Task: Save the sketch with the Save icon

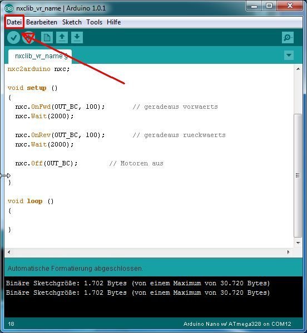Action: pyautogui.click(x=77, y=38)
